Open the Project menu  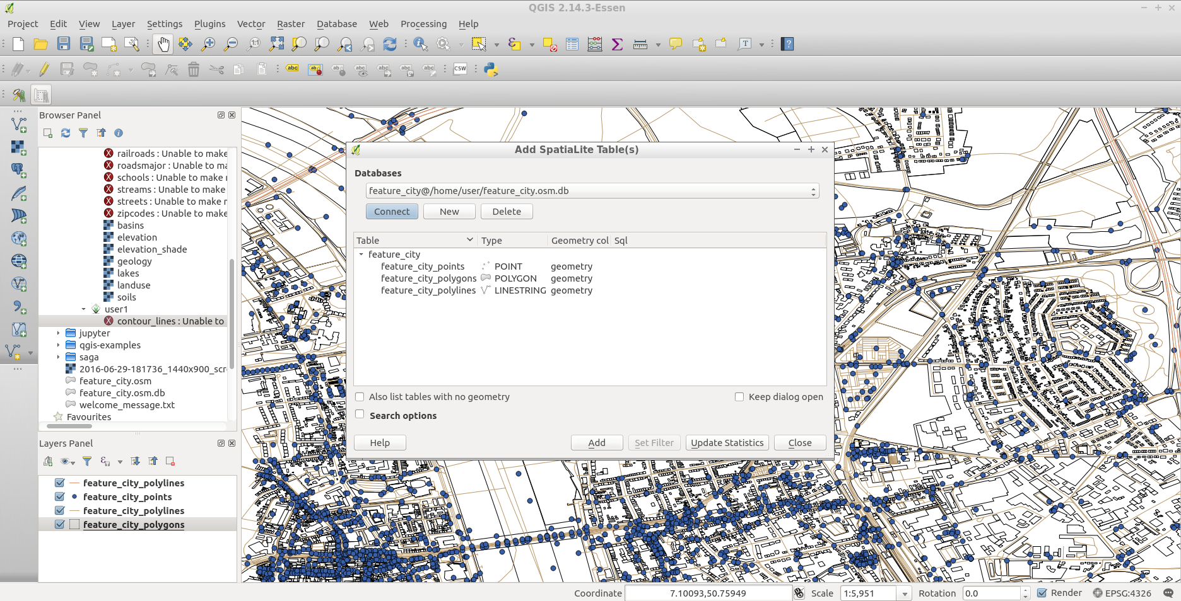23,24
